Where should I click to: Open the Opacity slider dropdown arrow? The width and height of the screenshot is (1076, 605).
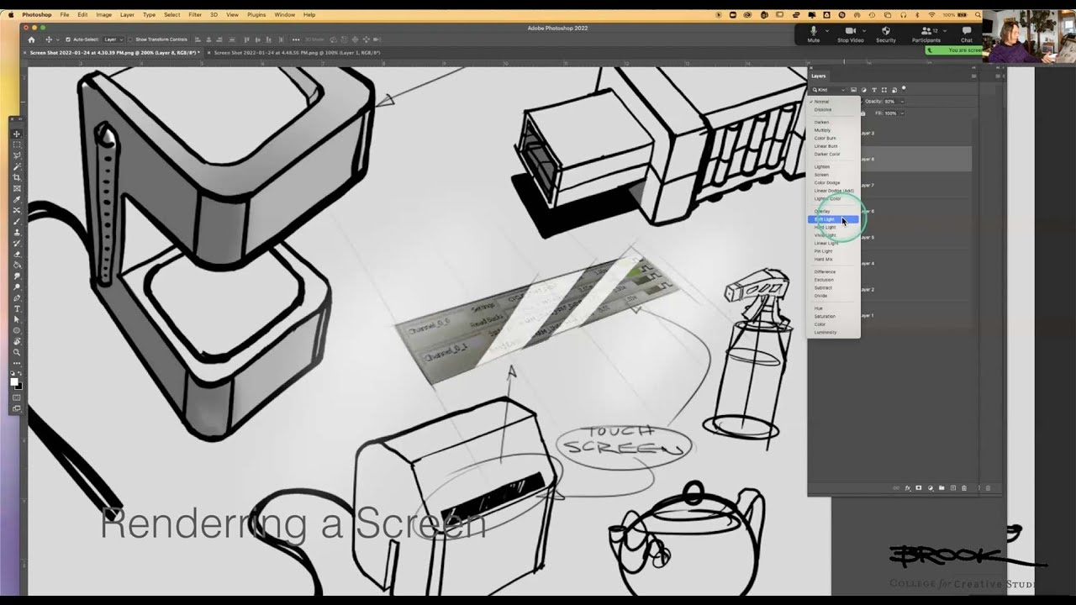coord(902,102)
